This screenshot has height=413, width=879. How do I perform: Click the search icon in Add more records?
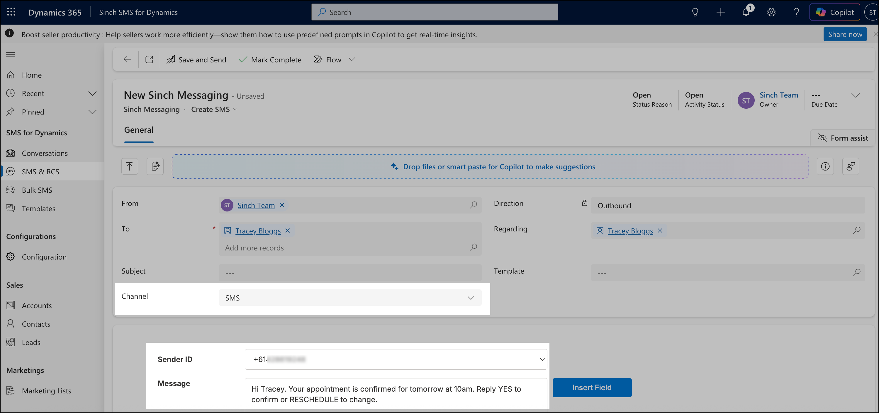click(x=473, y=248)
